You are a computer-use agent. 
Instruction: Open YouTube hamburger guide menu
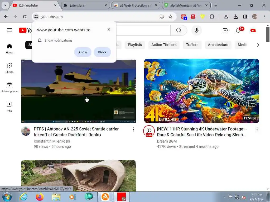pos(9,30)
